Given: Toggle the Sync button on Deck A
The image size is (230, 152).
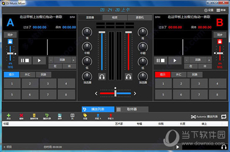Looking at the screenshot, I should 10,35.
